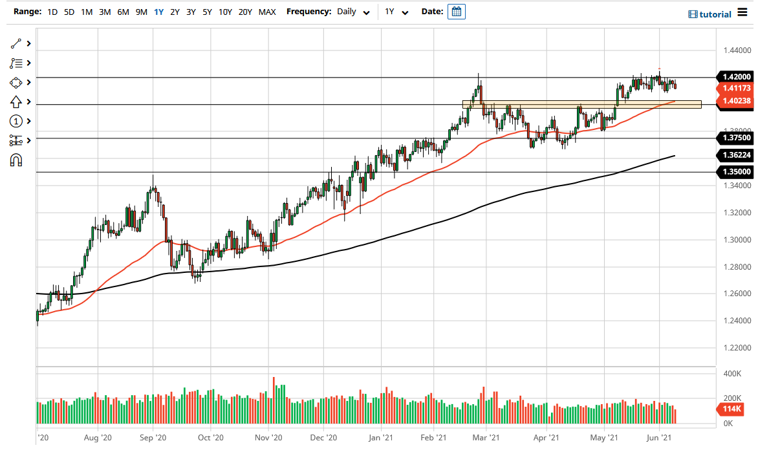This screenshot has width=758, height=452.
Task: Click the 1.42000 price level label
Action: 736,77
